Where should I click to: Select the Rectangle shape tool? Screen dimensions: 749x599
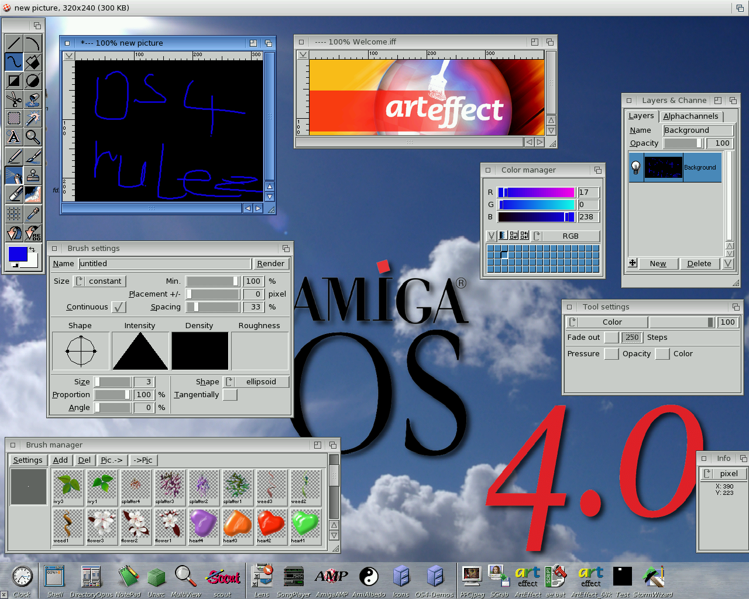[14, 81]
